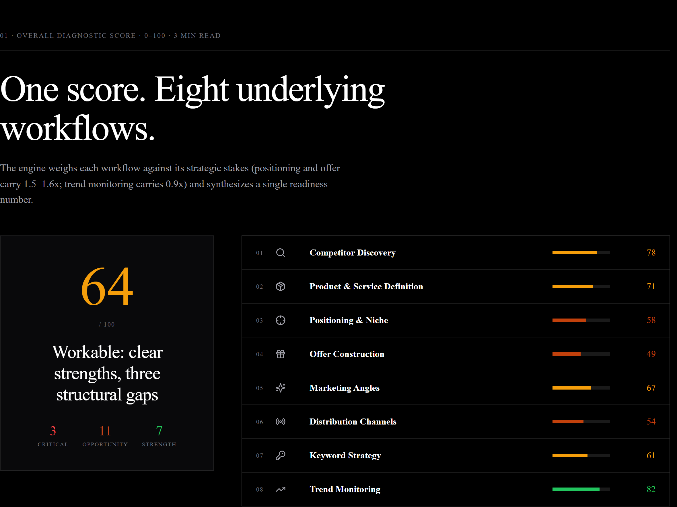The image size is (677, 507).
Task: Click the score value 78
Action: (x=651, y=253)
